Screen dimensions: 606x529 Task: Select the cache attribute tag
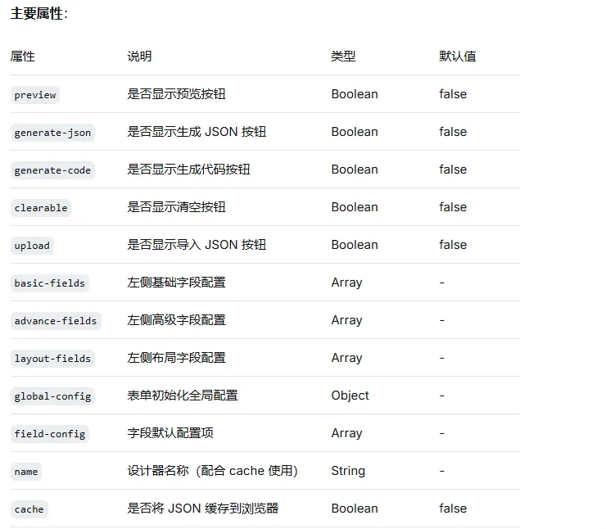(29, 509)
